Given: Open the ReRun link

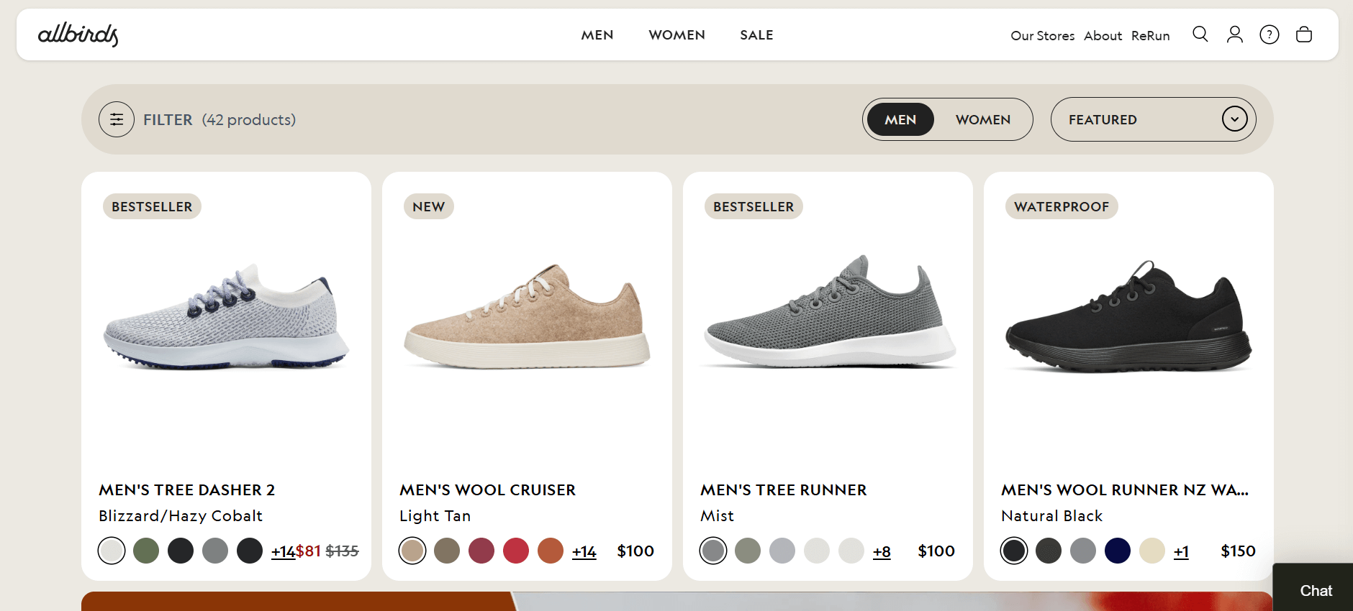Looking at the screenshot, I should (1150, 36).
